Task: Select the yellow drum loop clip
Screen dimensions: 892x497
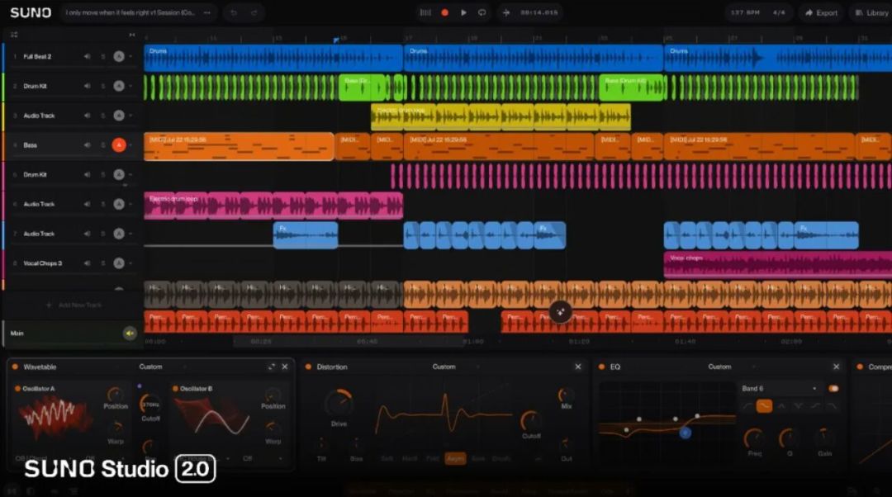Action: [501, 117]
